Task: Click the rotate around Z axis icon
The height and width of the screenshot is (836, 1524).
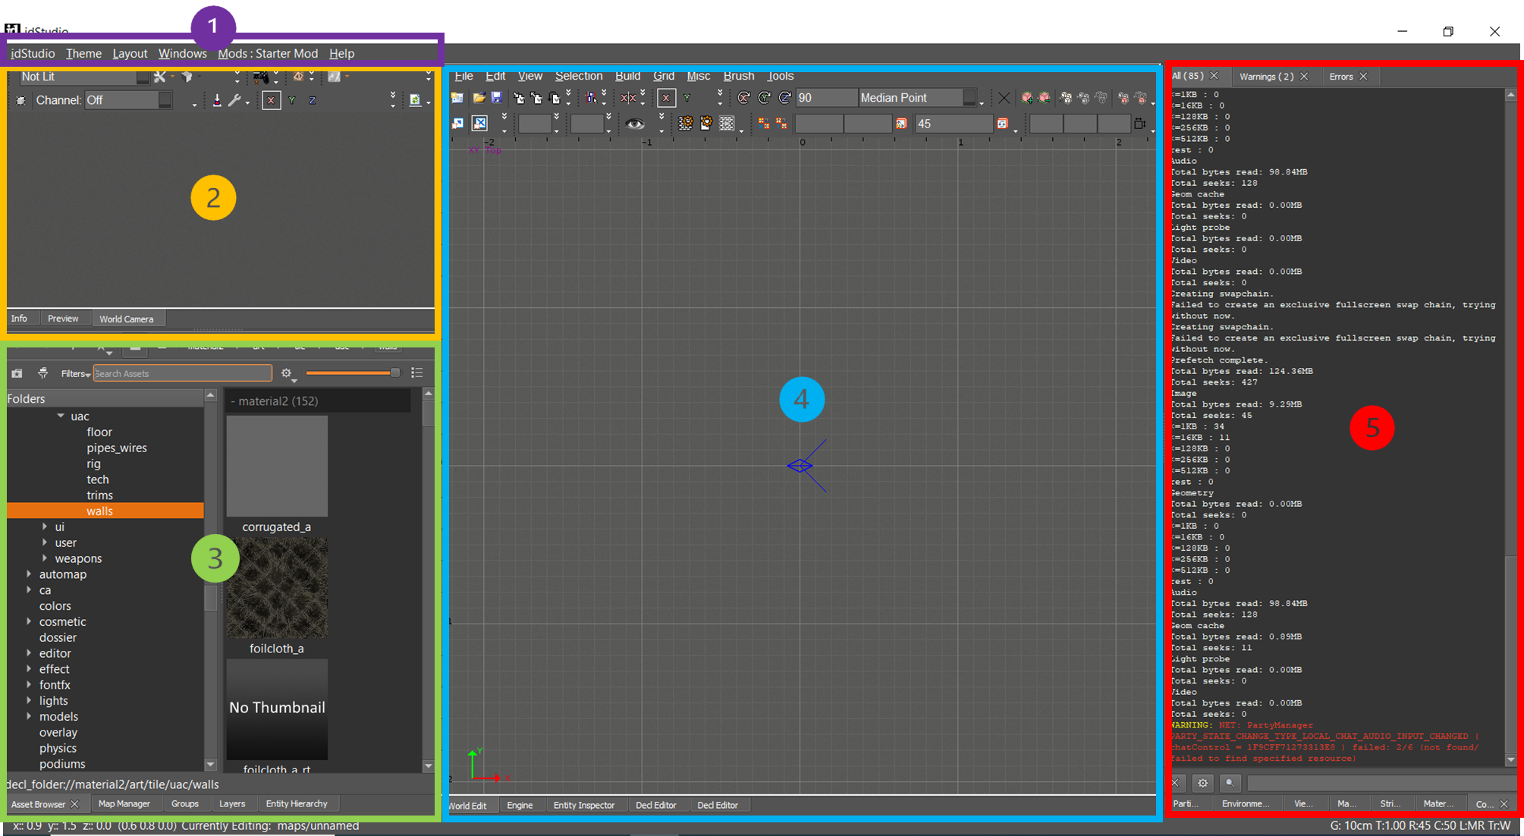Action: pyautogui.click(x=785, y=98)
